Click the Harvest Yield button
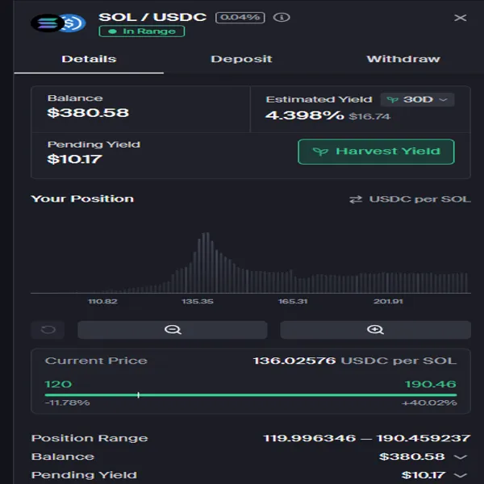 point(376,152)
